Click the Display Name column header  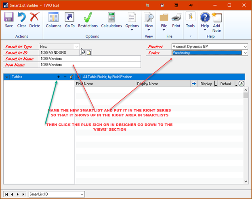(163, 84)
